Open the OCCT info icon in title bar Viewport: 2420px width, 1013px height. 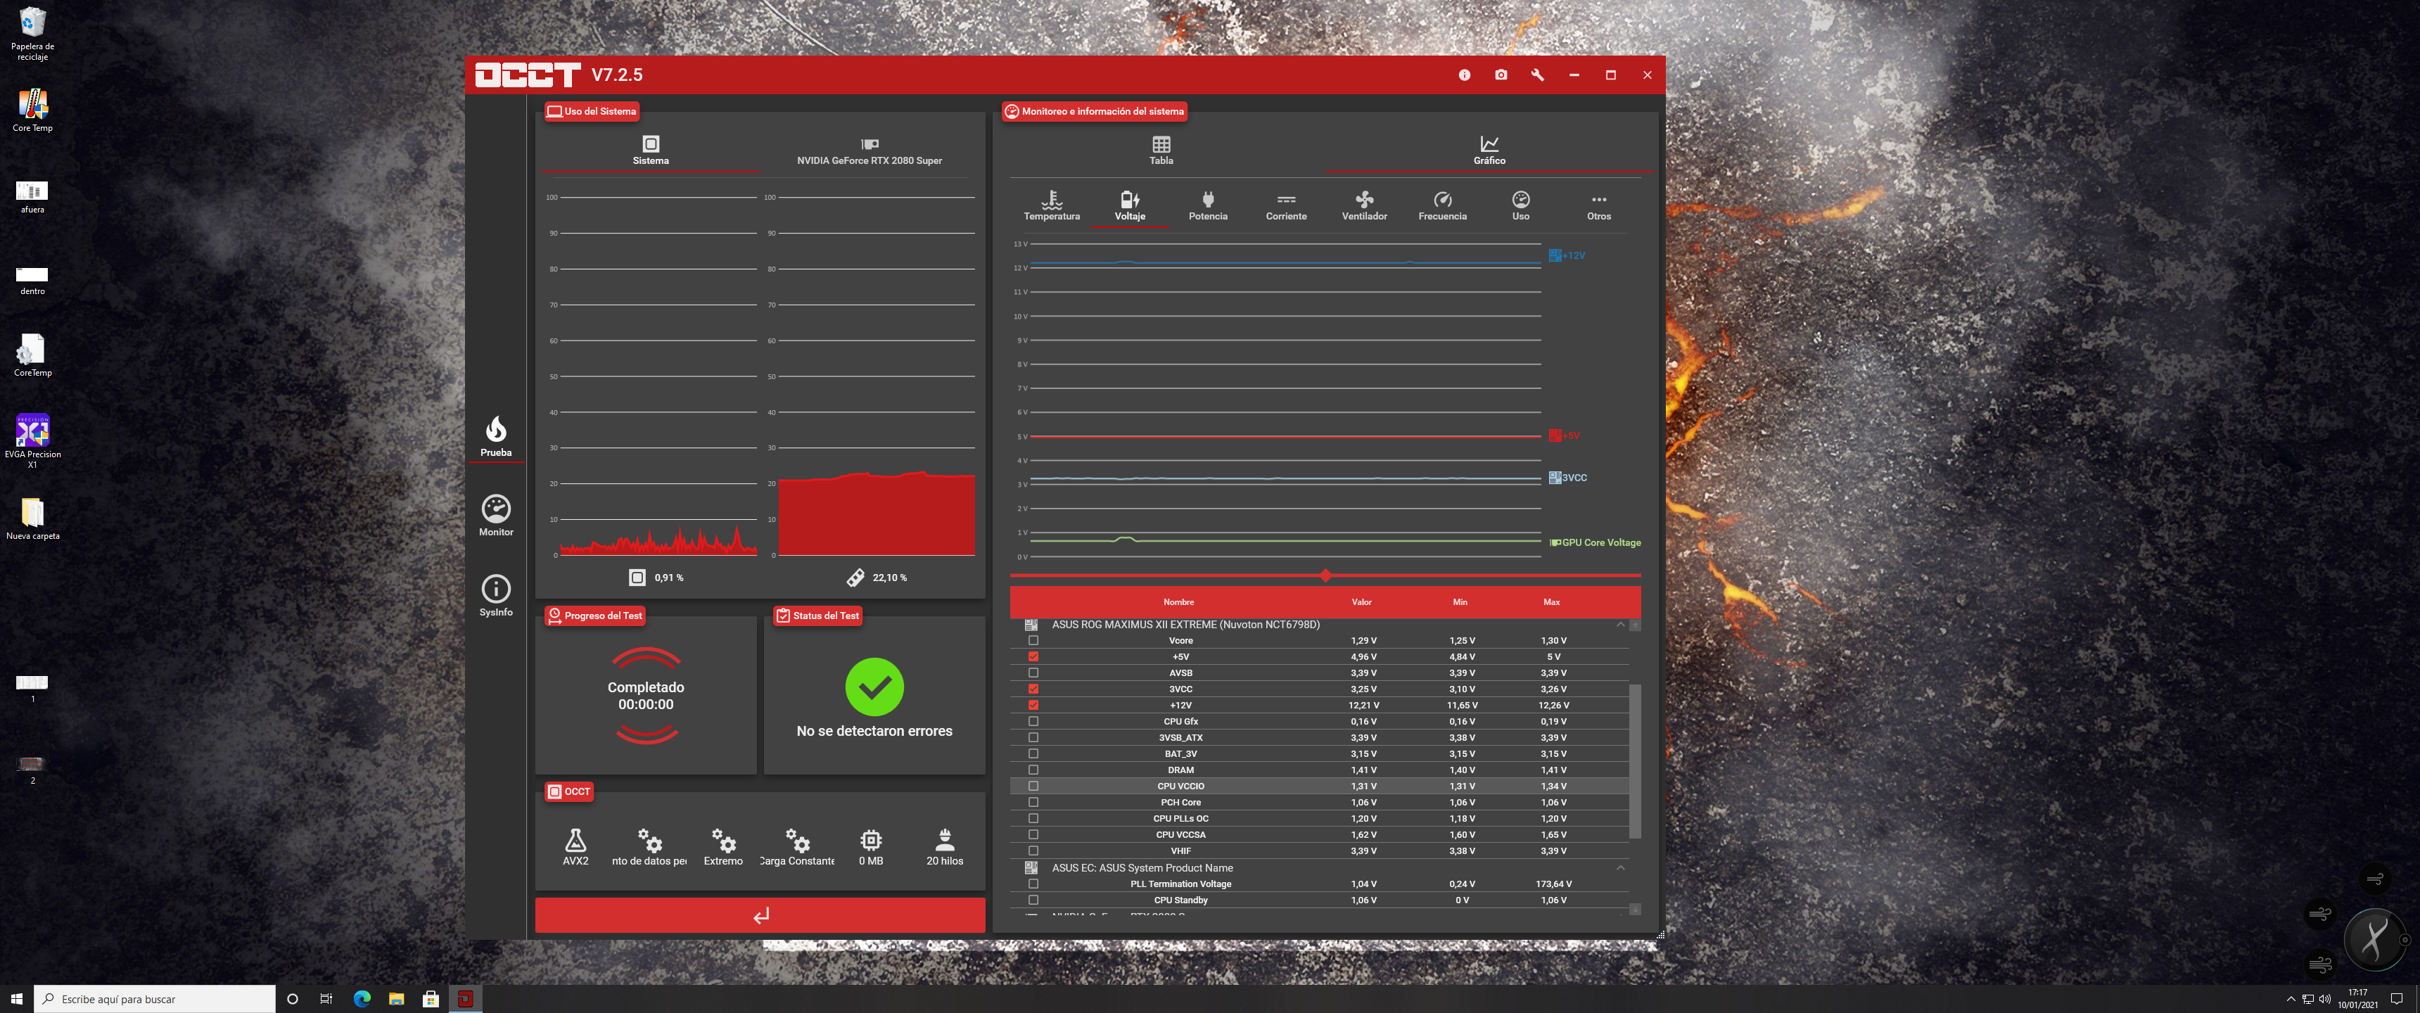tap(1464, 75)
